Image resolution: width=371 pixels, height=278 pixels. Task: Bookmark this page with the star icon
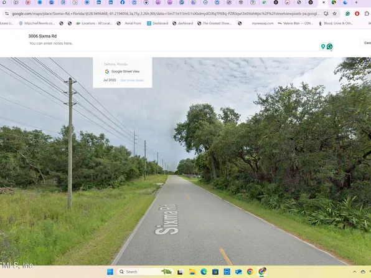(x=334, y=14)
